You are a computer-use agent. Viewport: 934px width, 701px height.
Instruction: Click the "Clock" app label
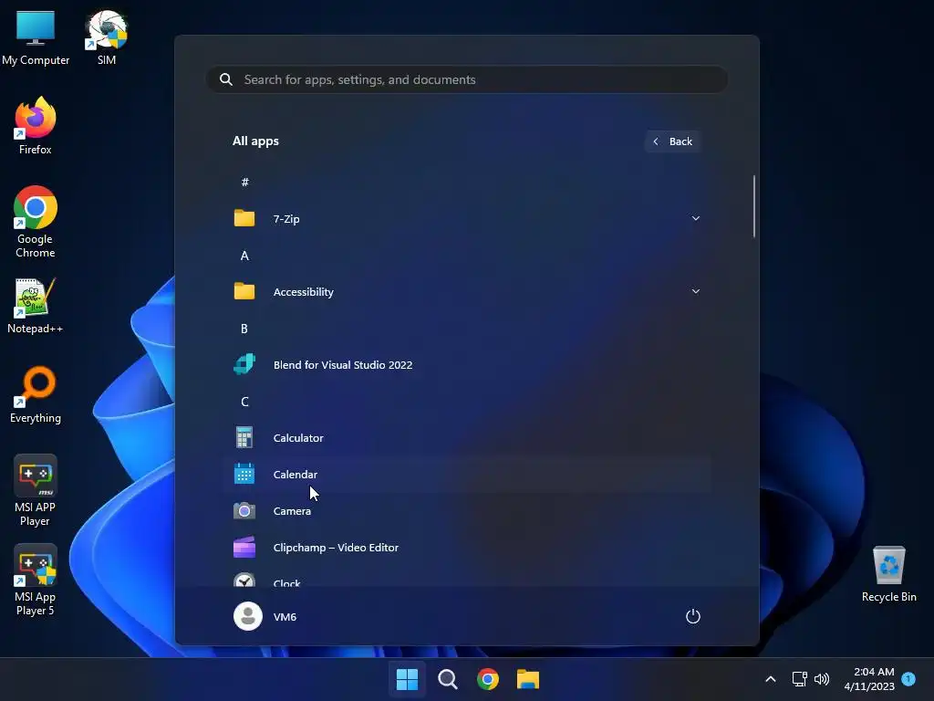(x=286, y=582)
